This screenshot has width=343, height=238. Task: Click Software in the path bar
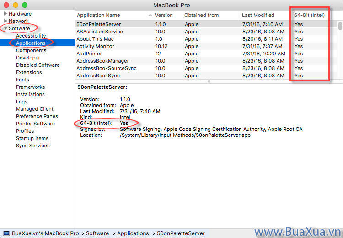(x=97, y=233)
